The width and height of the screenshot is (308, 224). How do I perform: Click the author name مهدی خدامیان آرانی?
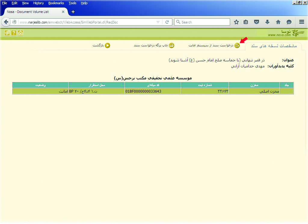248,66
